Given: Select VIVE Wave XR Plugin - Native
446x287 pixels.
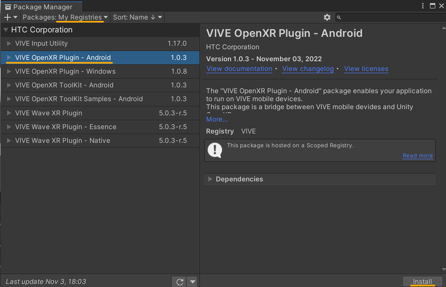Looking at the screenshot, I should click(x=100, y=141).
